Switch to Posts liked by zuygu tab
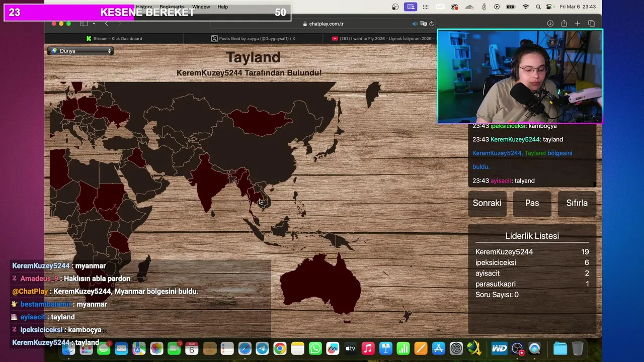Image resolution: width=644 pixels, height=362 pixels. tap(253, 38)
